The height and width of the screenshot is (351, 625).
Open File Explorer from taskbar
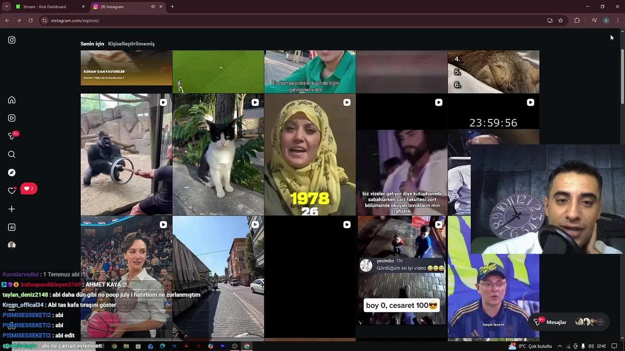(126, 346)
